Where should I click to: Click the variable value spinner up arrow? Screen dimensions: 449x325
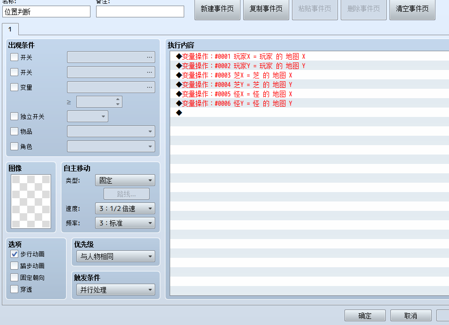[118, 99]
